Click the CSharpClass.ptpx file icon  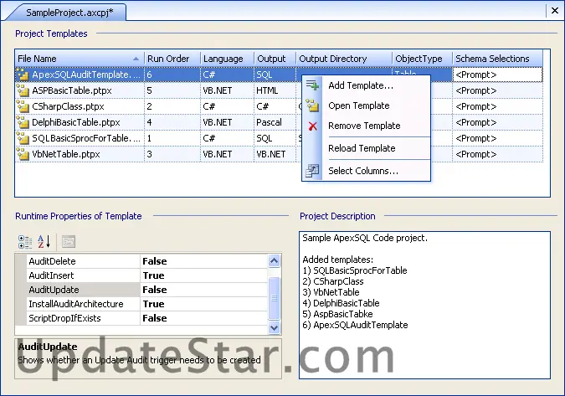[x=23, y=106]
